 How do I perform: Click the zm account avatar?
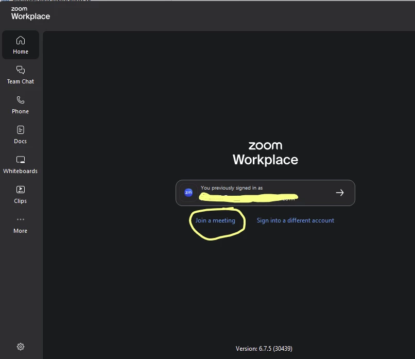coord(188,193)
